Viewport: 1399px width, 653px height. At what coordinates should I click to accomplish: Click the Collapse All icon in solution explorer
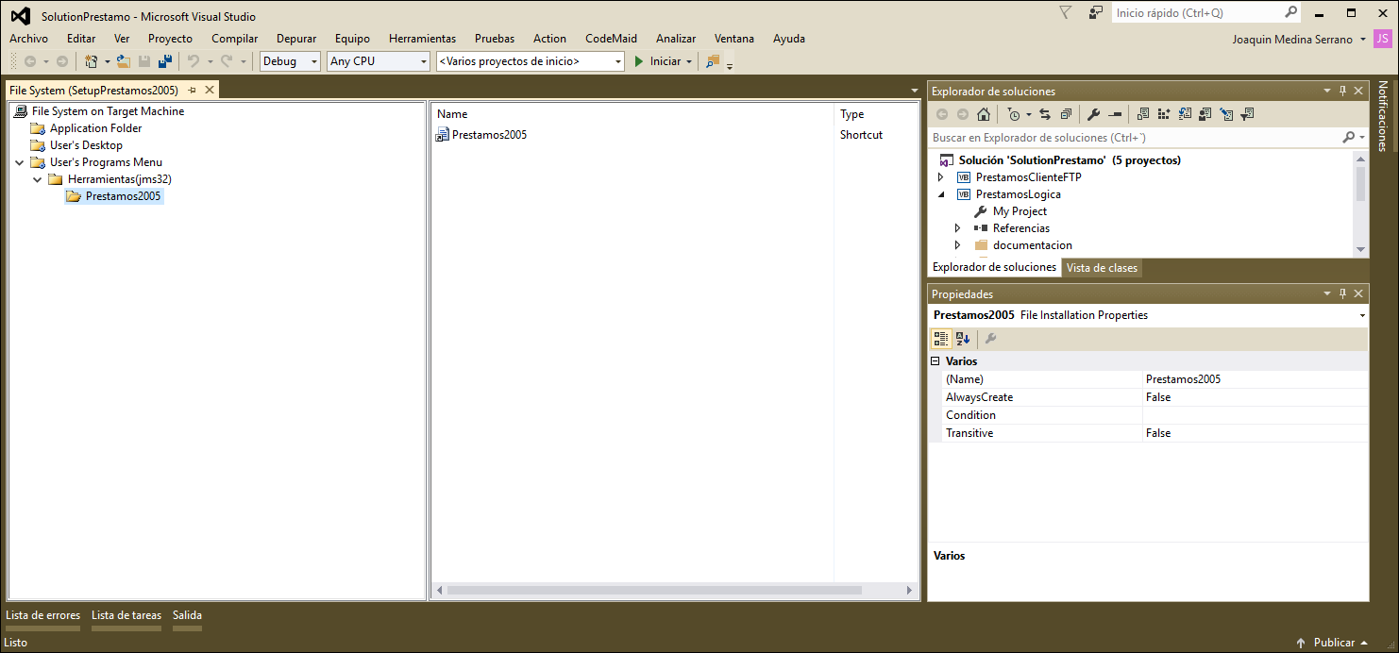[x=1066, y=114]
